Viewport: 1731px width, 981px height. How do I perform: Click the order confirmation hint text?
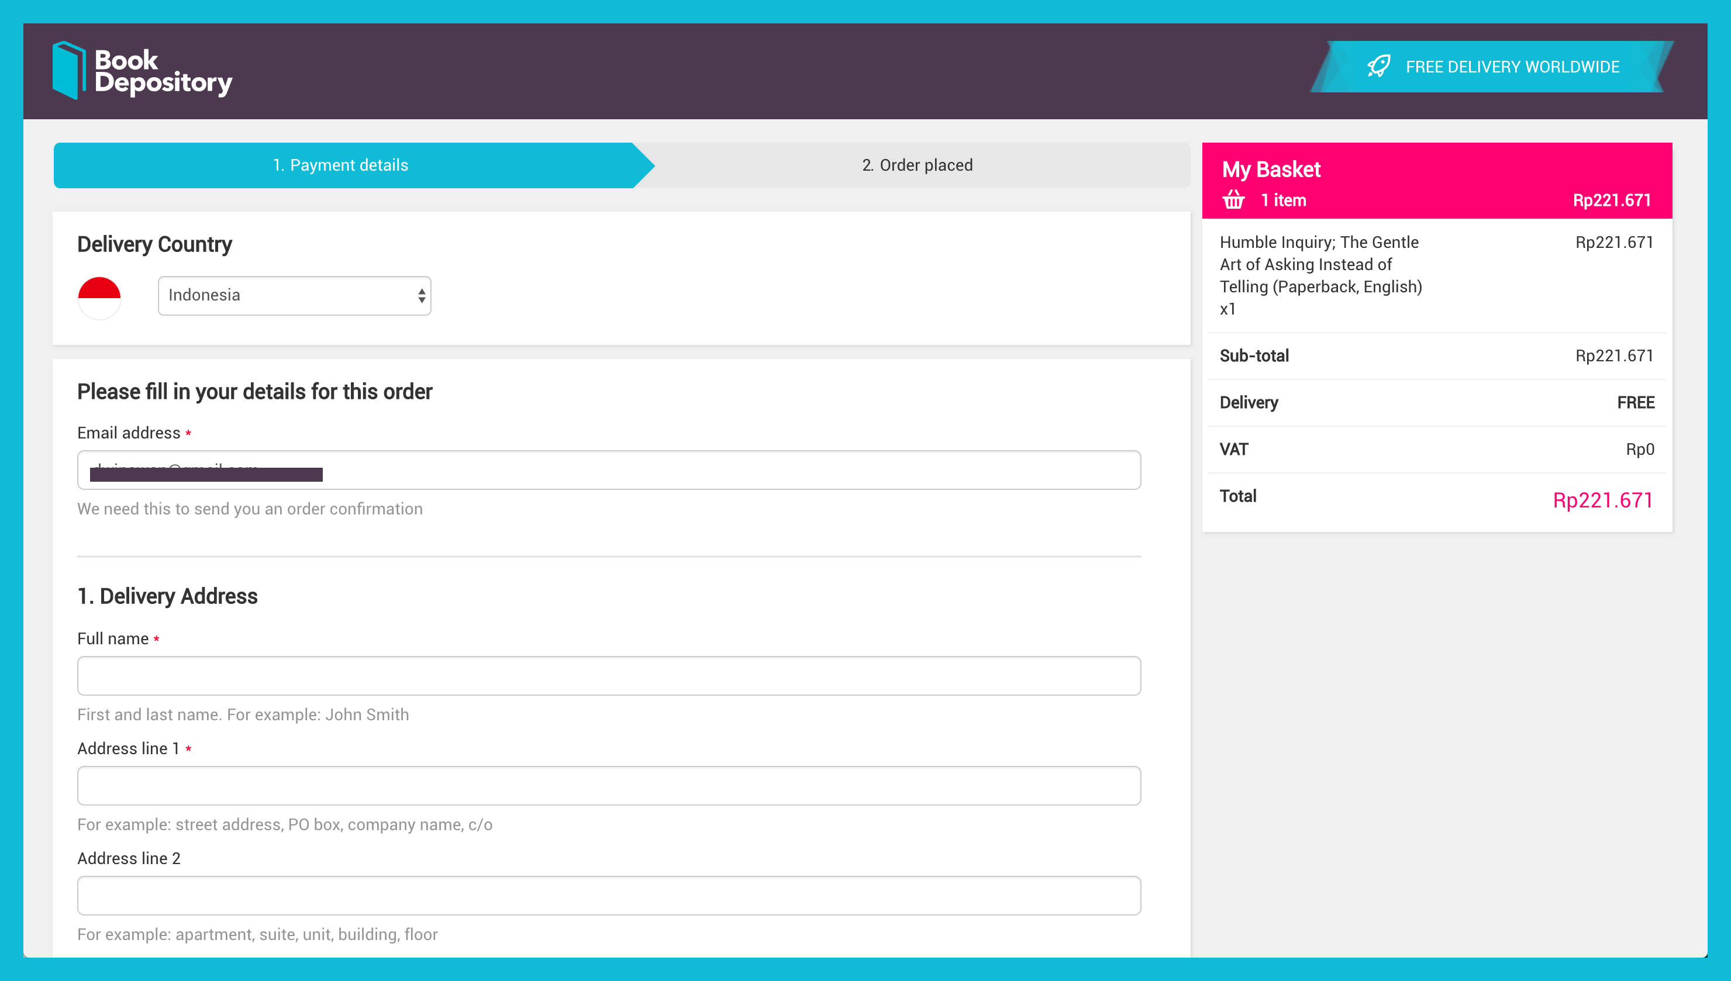250,509
